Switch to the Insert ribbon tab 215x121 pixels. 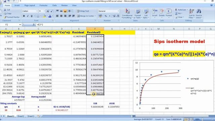point(17,5)
